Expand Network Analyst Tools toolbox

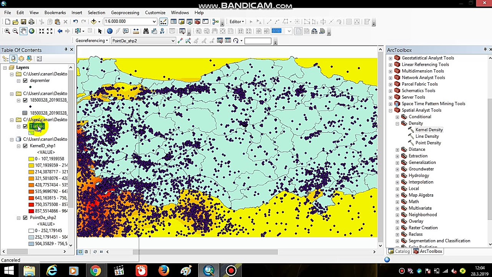[391, 78]
